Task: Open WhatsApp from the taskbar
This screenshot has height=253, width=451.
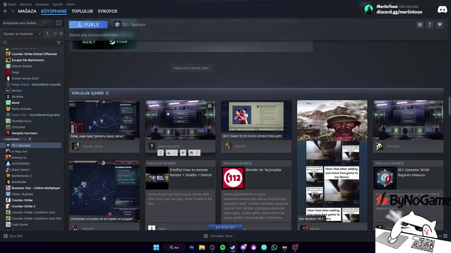Action: tap(274, 247)
